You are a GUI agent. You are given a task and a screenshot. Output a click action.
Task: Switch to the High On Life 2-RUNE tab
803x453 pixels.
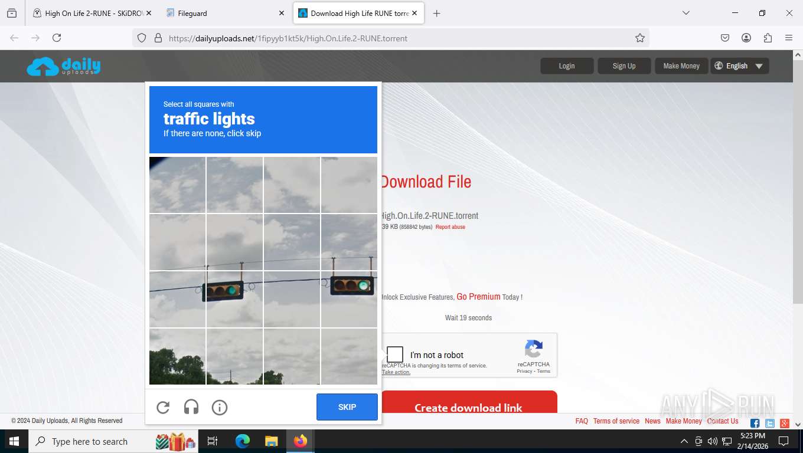pyautogui.click(x=92, y=13)
